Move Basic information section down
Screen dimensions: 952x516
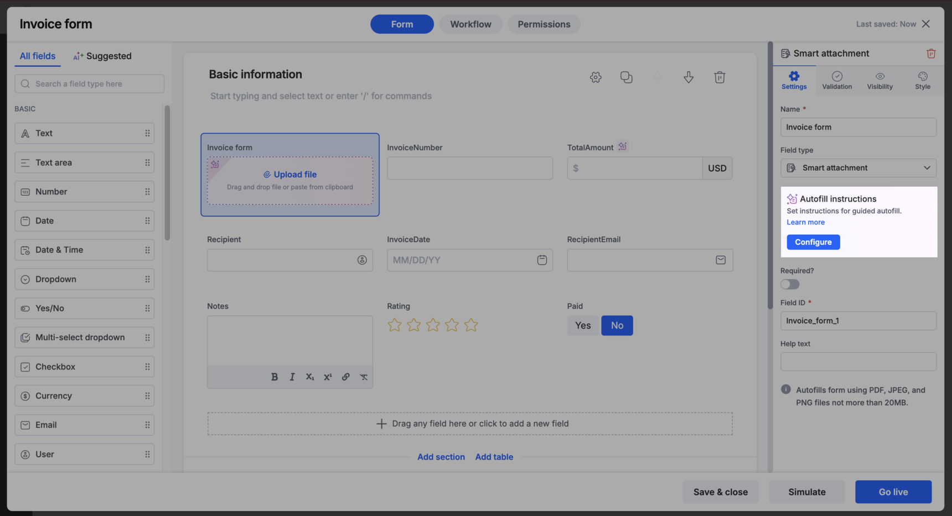[x=689, y=77]
